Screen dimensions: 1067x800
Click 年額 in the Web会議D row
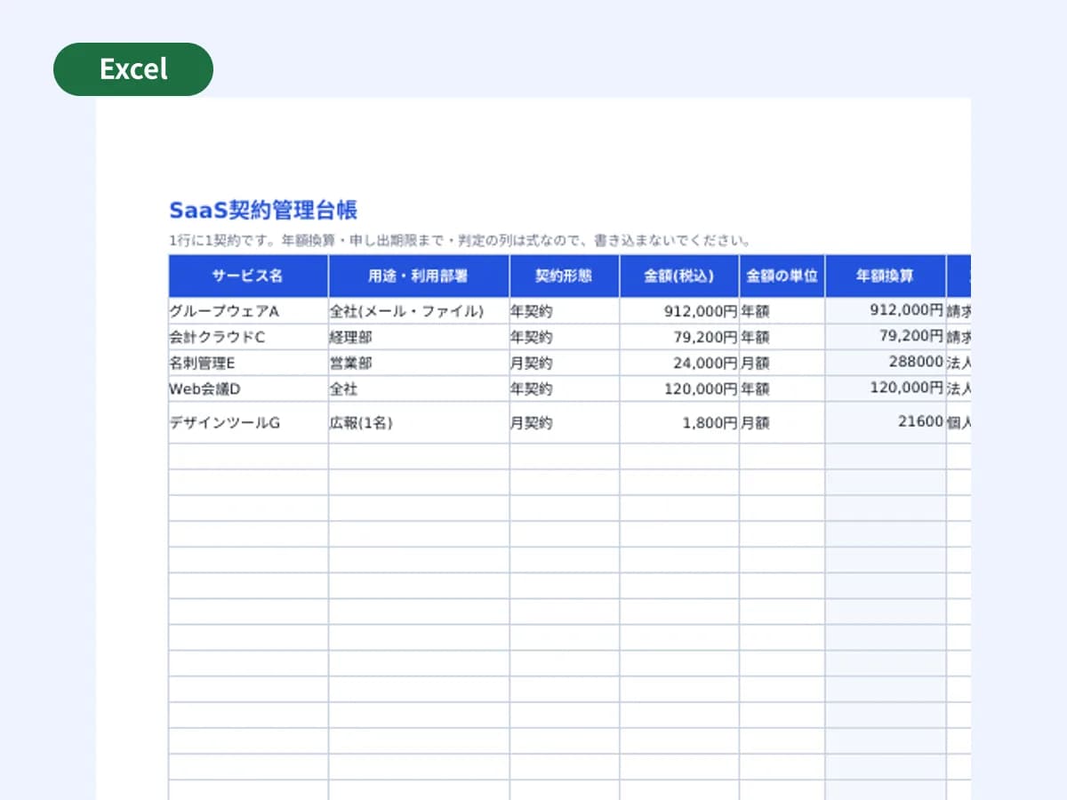[782, 388]
